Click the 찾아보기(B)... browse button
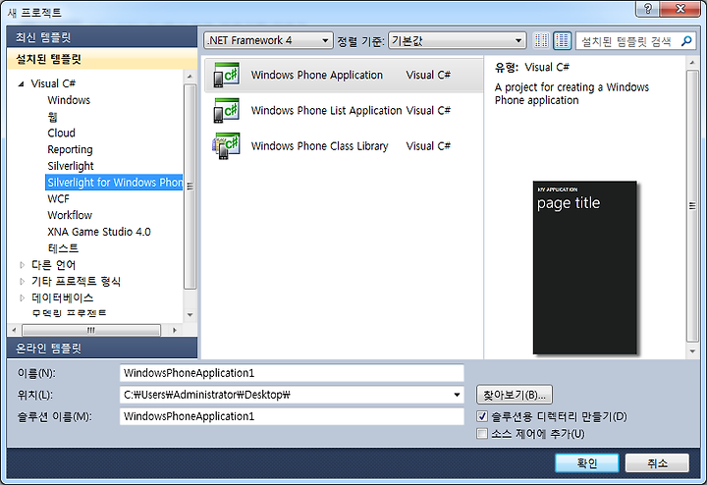Viewport: 707px width, 485px height. coord(515,395)
